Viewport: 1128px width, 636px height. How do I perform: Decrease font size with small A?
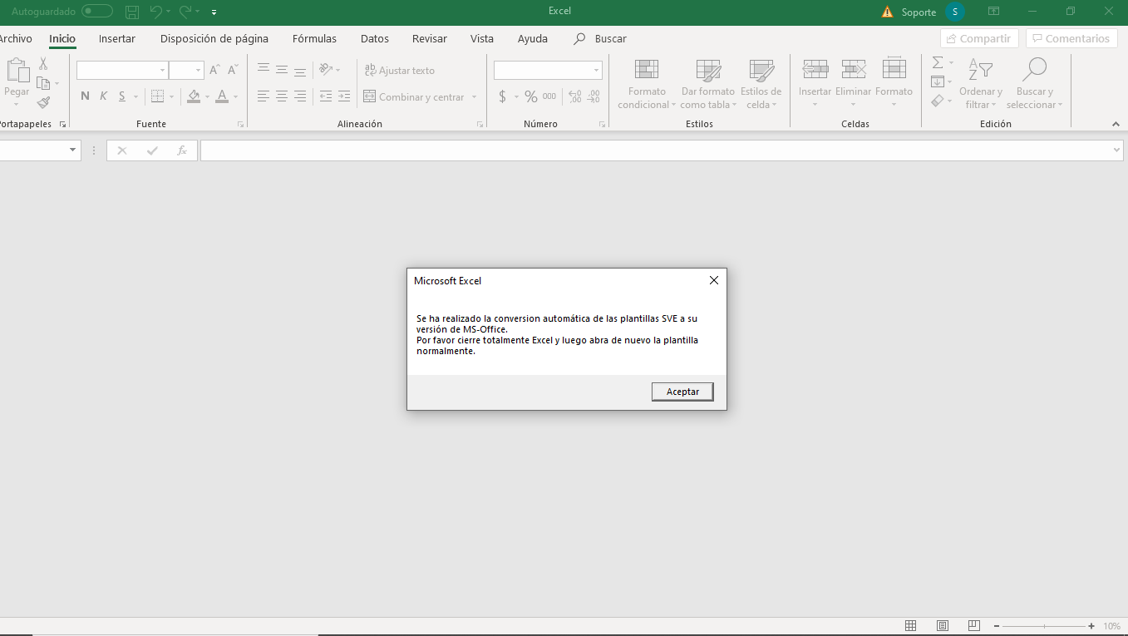click(x=233, y=70)
